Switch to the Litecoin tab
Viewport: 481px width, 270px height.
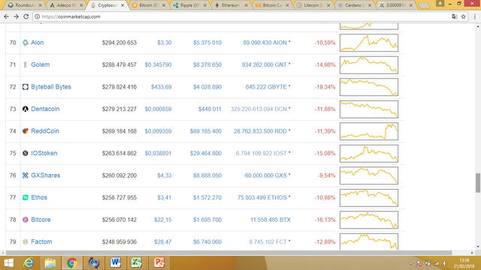(313, 5)
